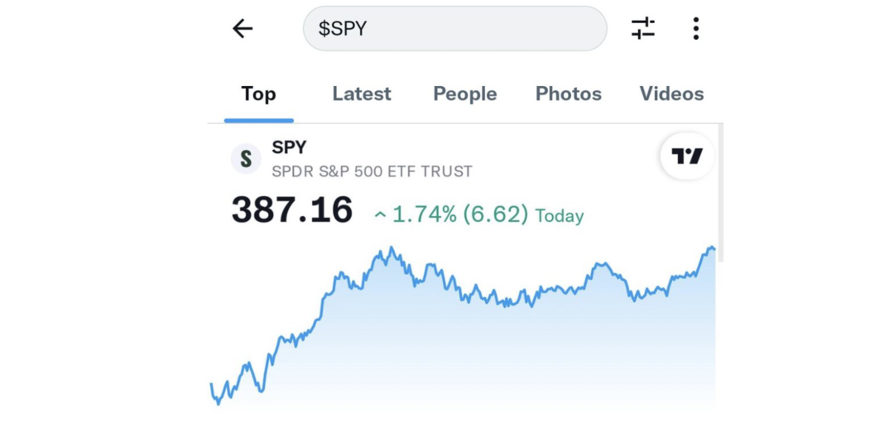Show the Photos tab

click(x=569, y=94)
